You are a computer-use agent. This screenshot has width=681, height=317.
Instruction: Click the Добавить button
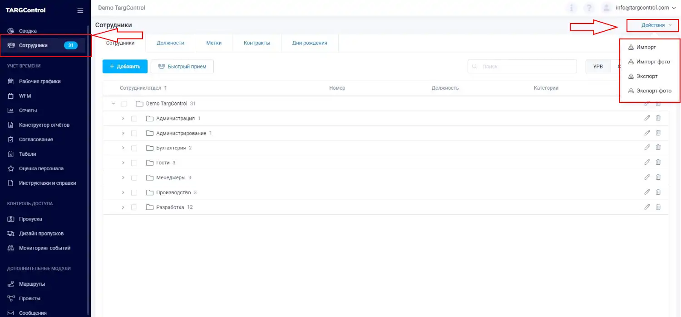125,67
